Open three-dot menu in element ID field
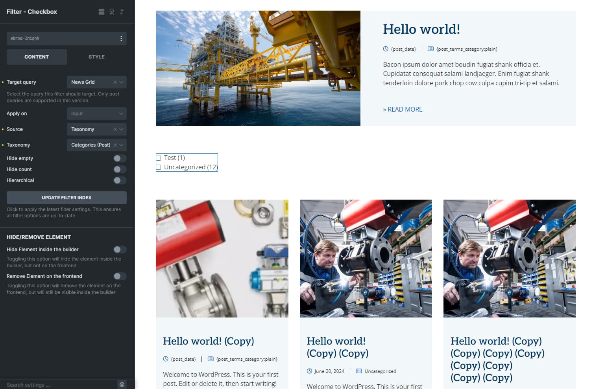 coord(121,39)
